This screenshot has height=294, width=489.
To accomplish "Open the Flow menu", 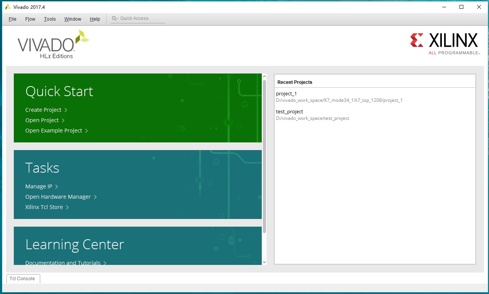I will [30, 19].
